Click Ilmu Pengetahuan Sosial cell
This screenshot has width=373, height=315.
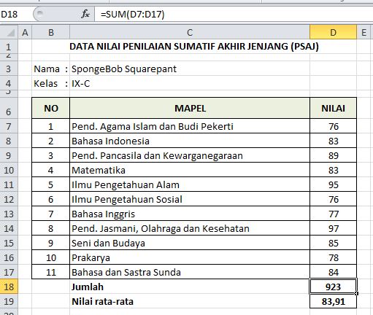pyautogui.click(x=190, y=199)
